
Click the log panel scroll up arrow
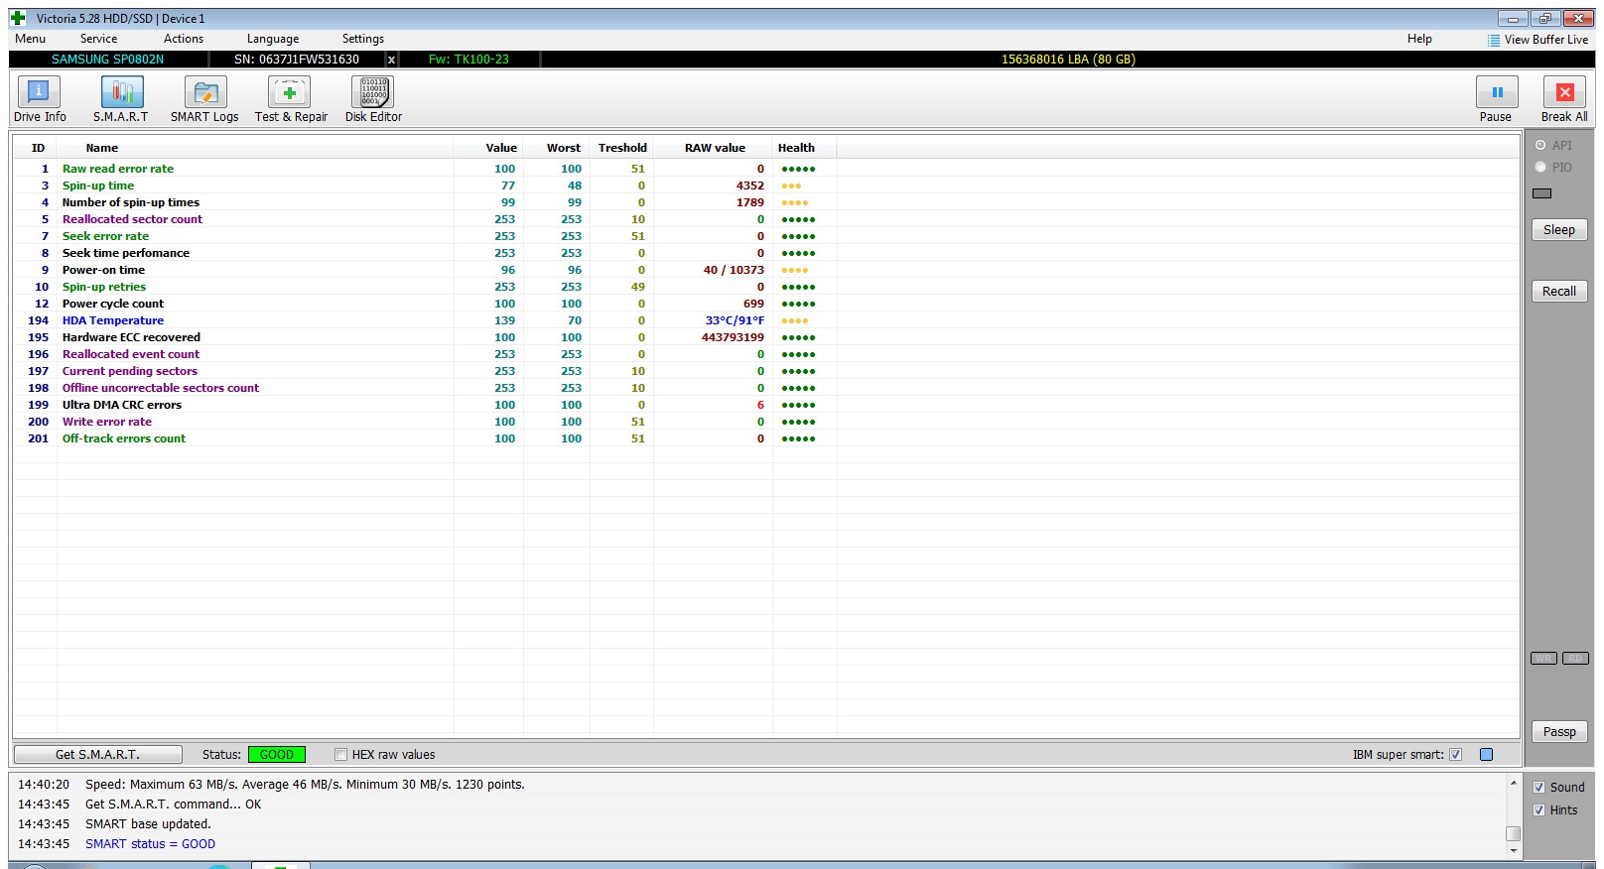[x=1513, y=784]
